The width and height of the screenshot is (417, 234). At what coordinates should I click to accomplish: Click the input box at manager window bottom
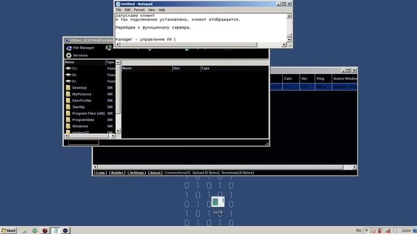tap(83, 142)
